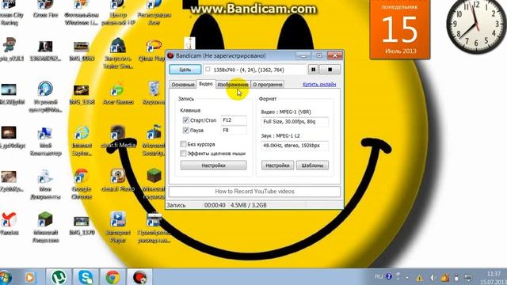Open Windows Media Player from the taskbar
507x285 pixels.
click(x=30, y=277)
